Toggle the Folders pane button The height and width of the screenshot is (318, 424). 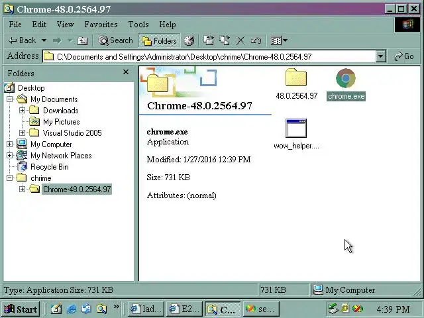159,40
